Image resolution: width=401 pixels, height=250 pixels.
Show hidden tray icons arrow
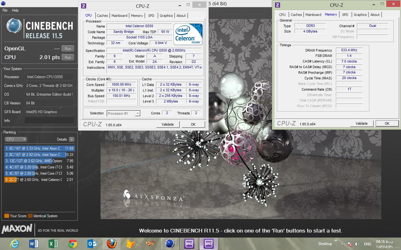coord(341,244)
